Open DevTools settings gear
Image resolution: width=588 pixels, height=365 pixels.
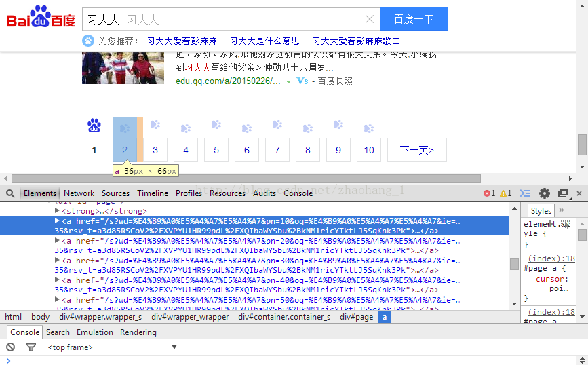pos(545,193)
